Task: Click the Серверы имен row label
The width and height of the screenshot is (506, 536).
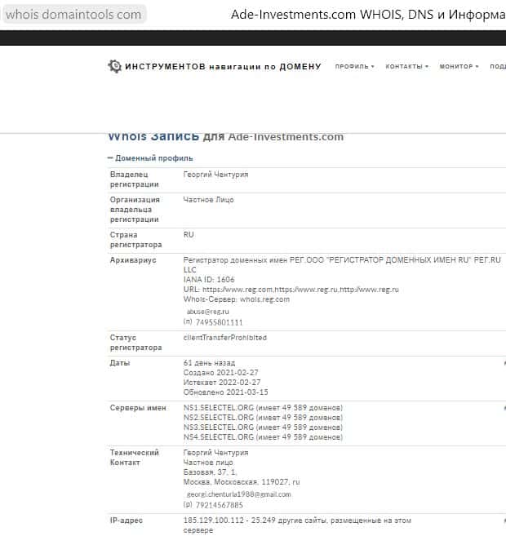Action: point(138,407)
